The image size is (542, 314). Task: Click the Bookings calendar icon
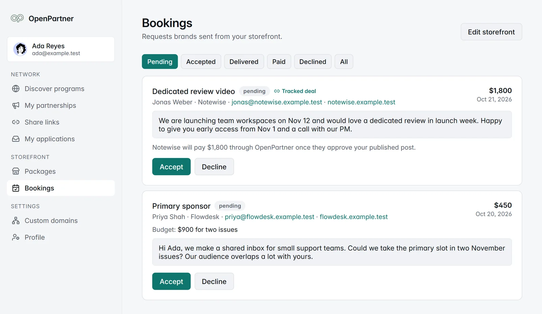click(16, 188)
